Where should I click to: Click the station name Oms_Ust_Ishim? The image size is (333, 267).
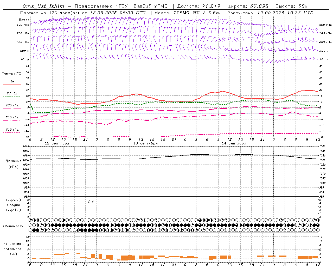[43, 6]
